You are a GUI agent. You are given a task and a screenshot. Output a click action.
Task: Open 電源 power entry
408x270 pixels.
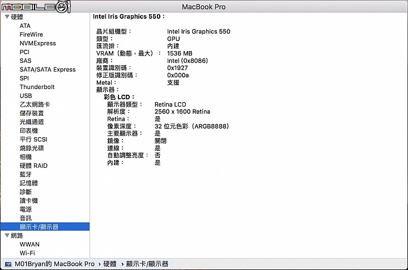coord(25,209)
